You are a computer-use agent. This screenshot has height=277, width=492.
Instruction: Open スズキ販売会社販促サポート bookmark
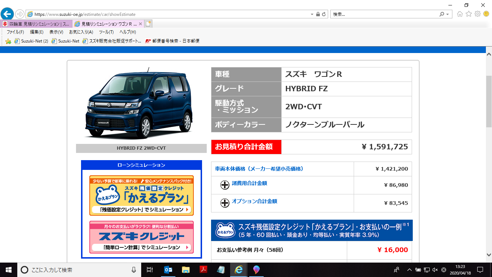pyautogui.click(x=112, y=41)
